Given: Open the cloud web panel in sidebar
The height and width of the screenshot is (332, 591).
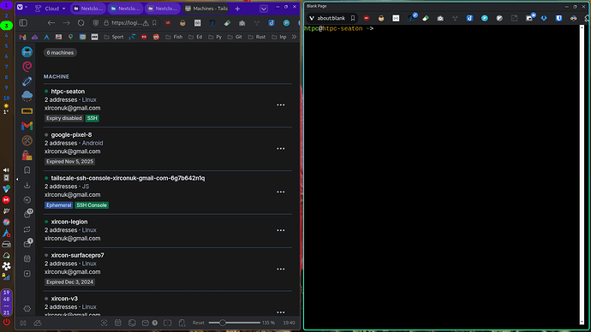Looking at the screenshot, I should [x=27, y=96].
